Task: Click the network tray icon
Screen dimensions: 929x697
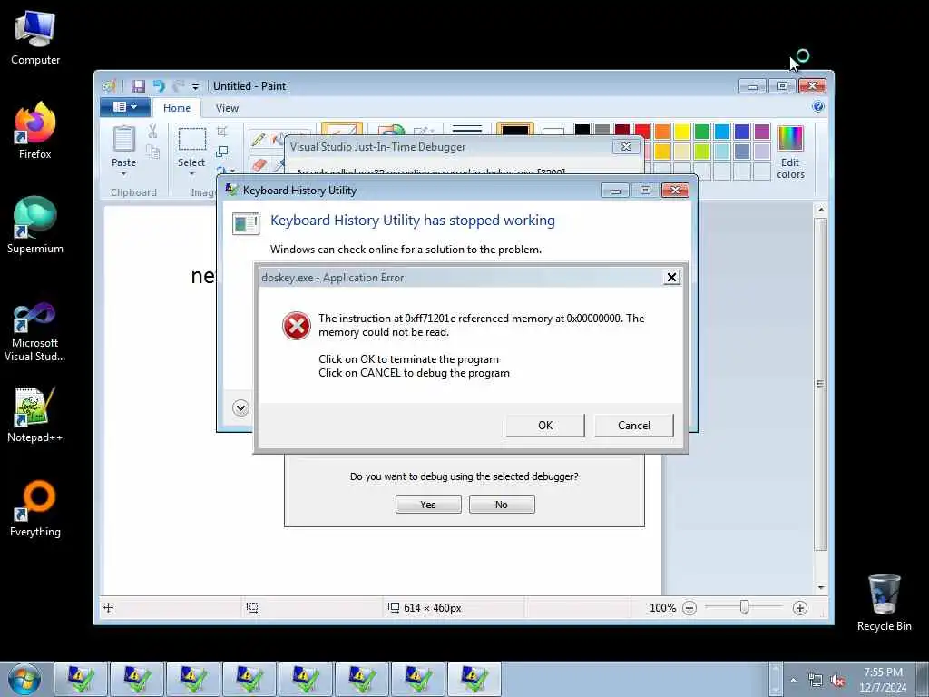Action: pos(816,681)
